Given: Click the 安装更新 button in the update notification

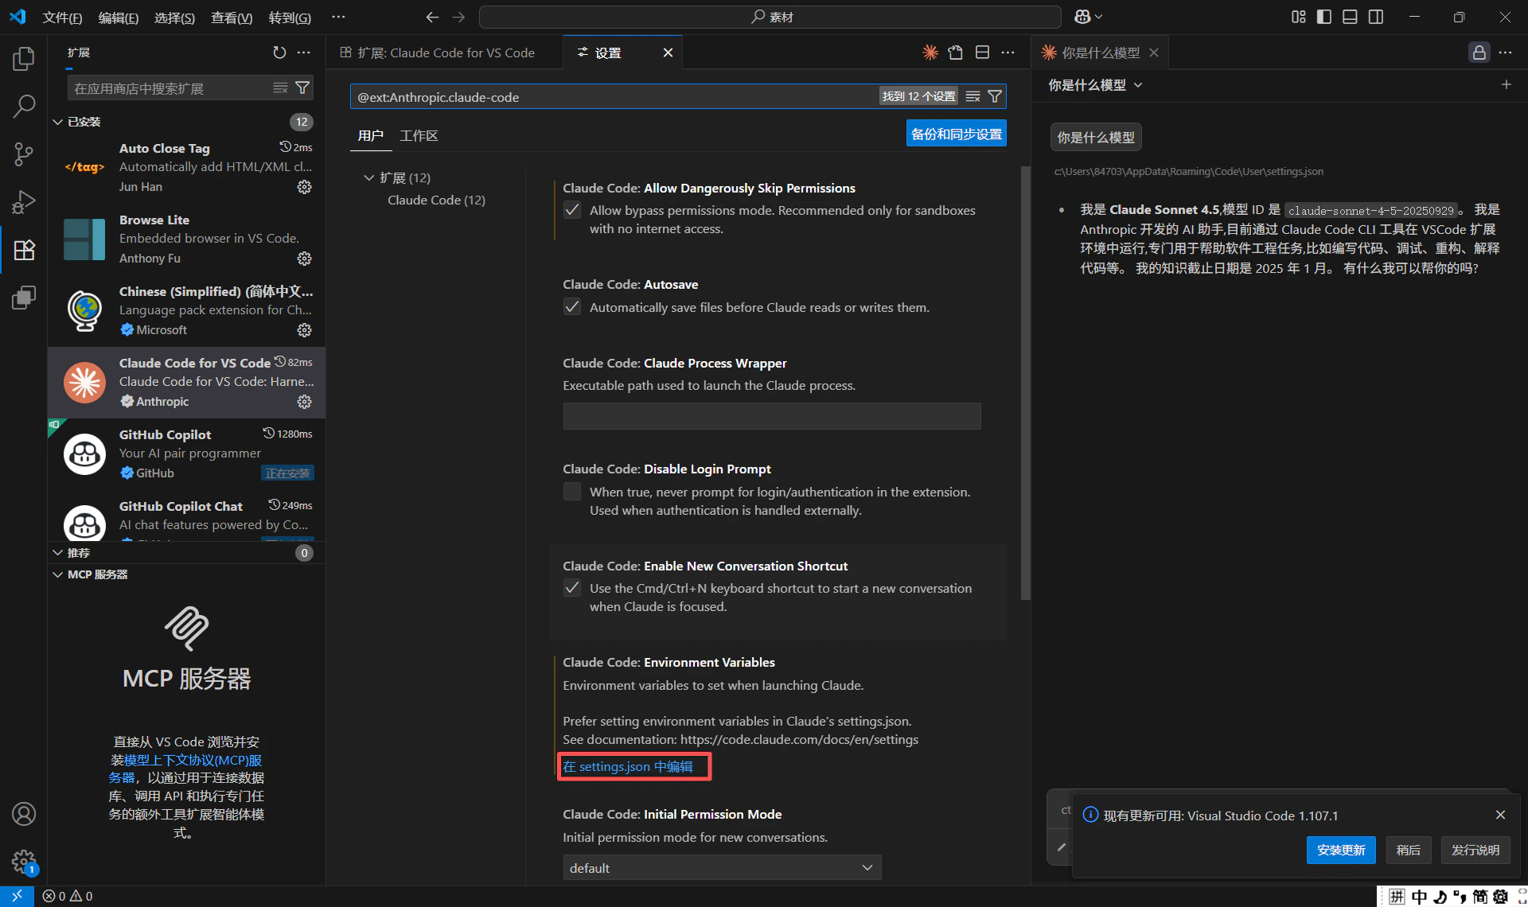Looking at the screenshot, I should tap(1340, 850).
